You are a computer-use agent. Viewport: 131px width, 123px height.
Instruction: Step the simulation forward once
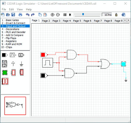[x=70, y=15]
